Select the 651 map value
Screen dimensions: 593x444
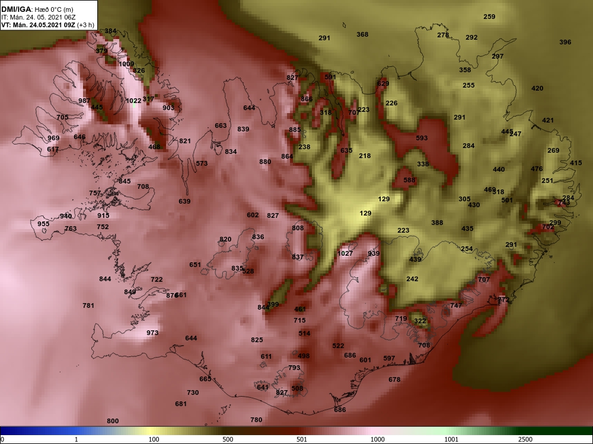(x=195, y=265)
